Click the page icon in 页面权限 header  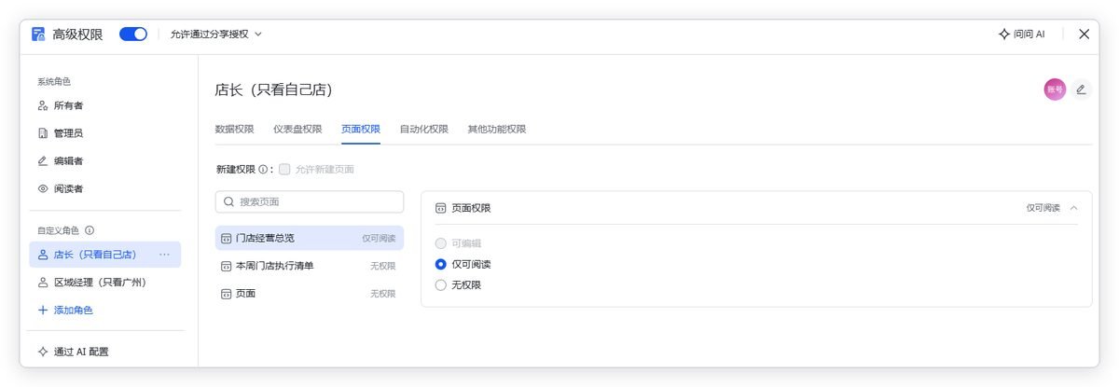[x=441, y=208]
